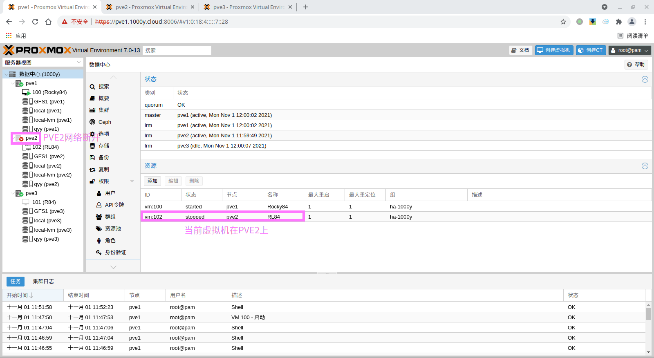
Task: Select VM 100 (Rocky84) in tree
Action: tap(49, 92)
